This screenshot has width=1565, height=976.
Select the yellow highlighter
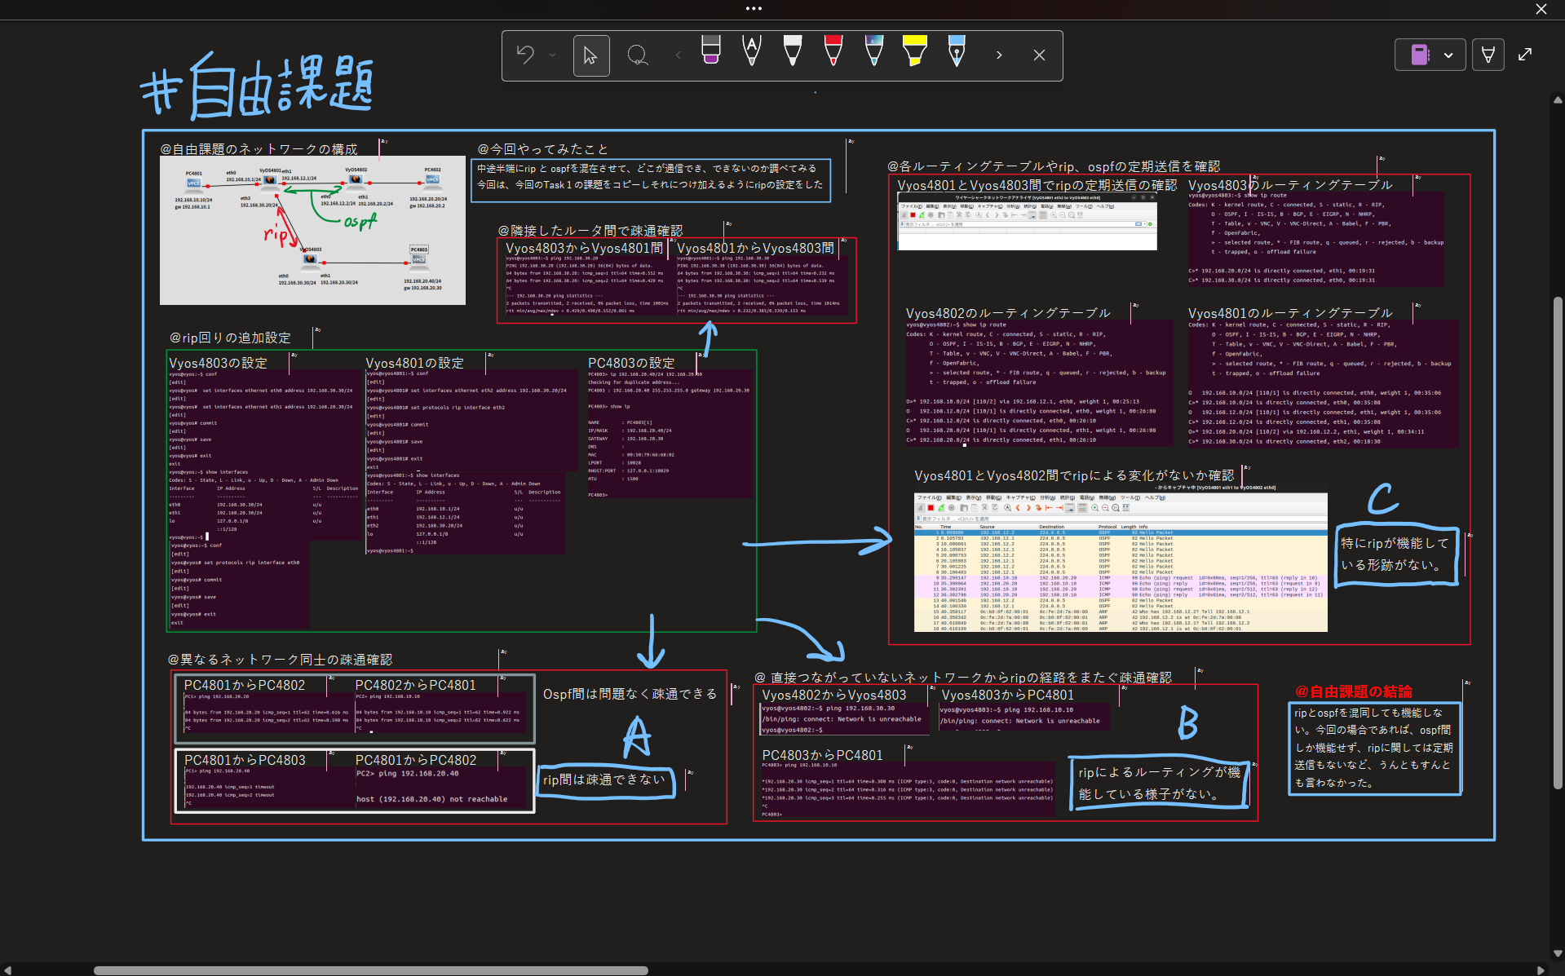[915, 50]
